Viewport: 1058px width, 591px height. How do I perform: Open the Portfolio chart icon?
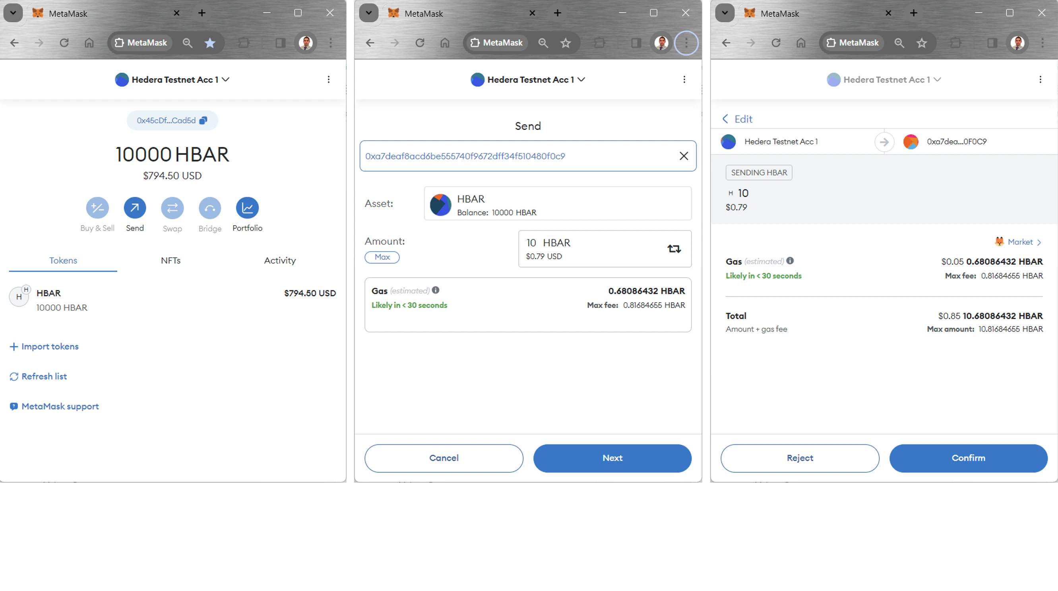coord(247,208)
